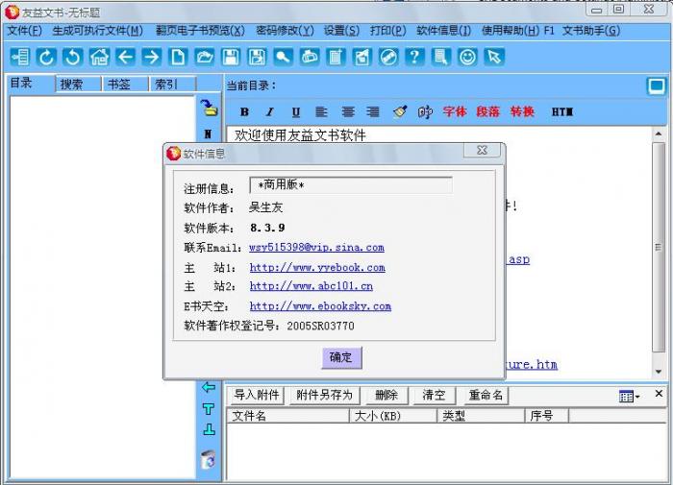Open the attachment list view dropdown
The height and width of the screenshot is (485, 673).
[x=630, y=396]
